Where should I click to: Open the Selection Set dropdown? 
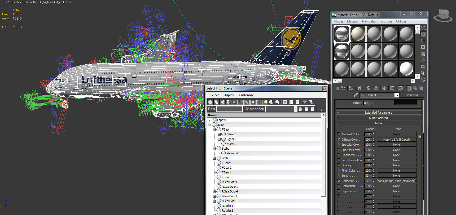click(295, 109)
